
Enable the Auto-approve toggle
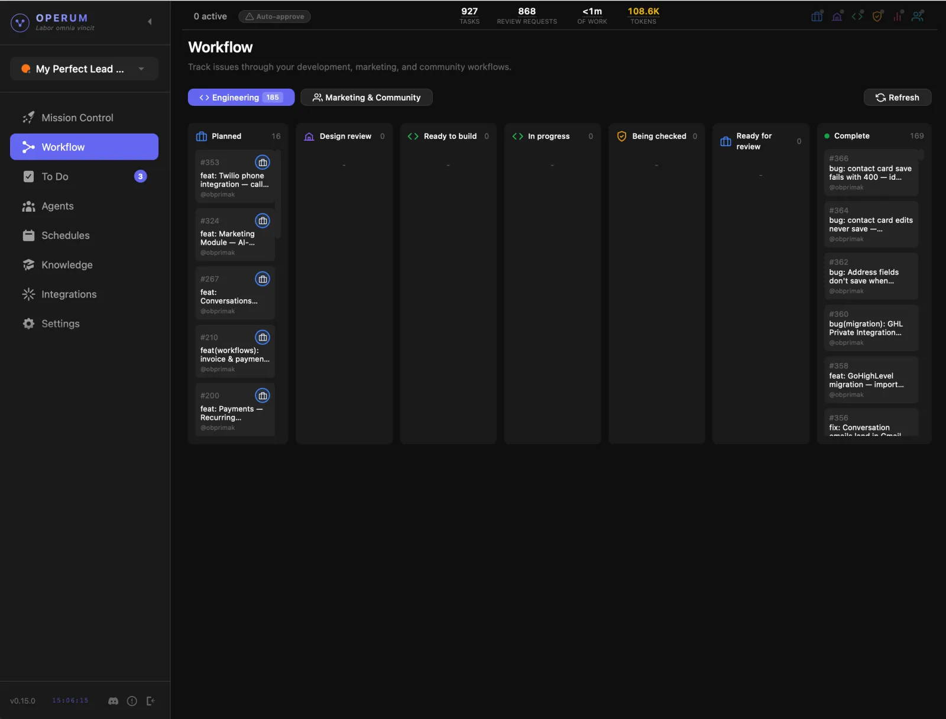coord(274,16)
